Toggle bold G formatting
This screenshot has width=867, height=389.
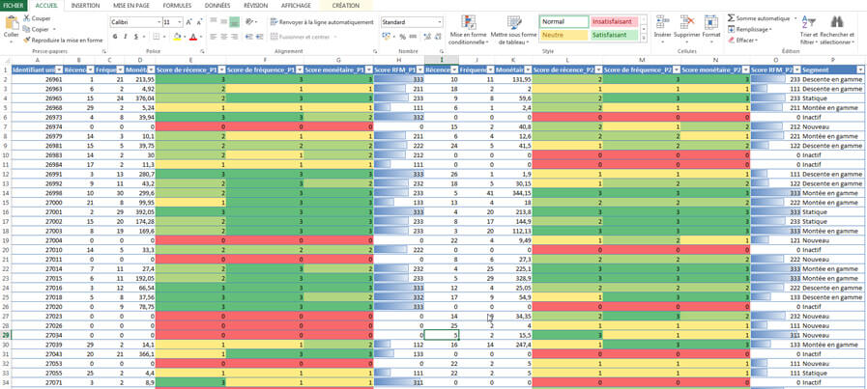pos(116,37)
